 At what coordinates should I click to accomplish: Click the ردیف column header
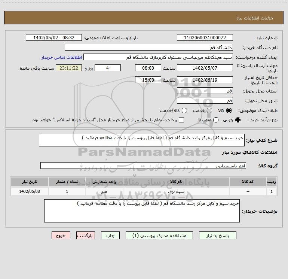[x=272, y=182]
